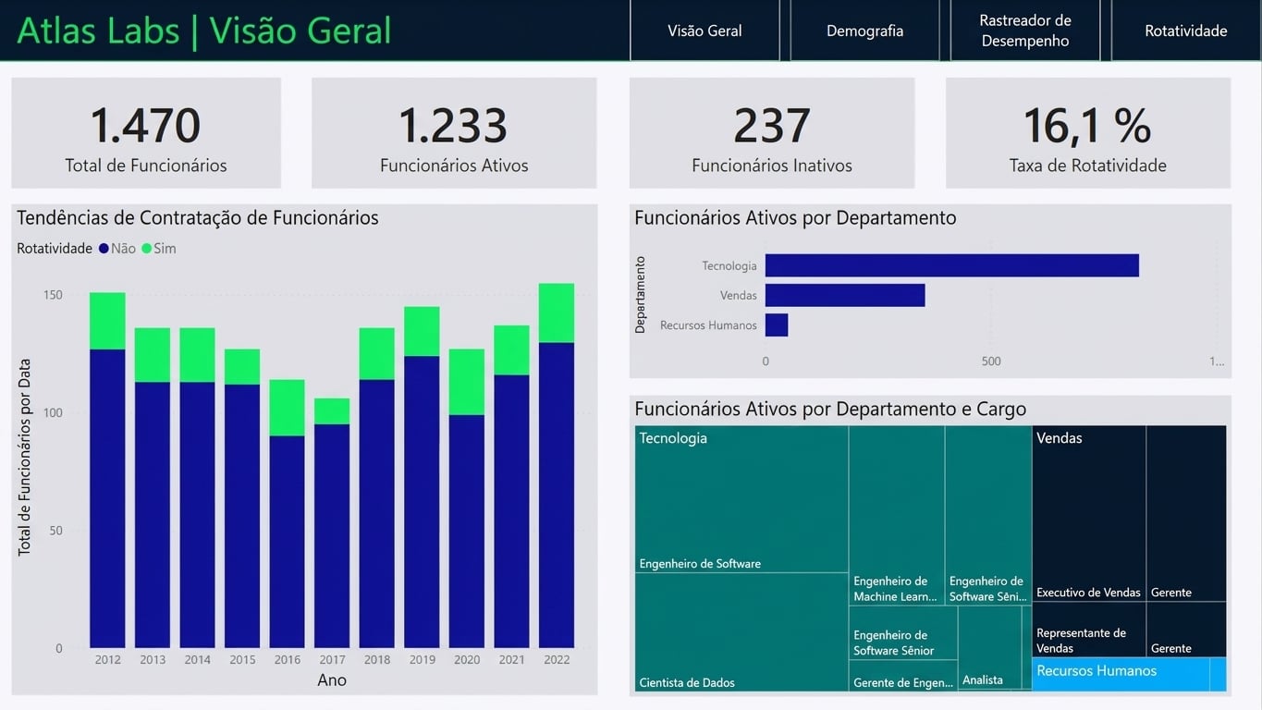
Task: Click the green Sim legend marker
Action: click(146, 249)
